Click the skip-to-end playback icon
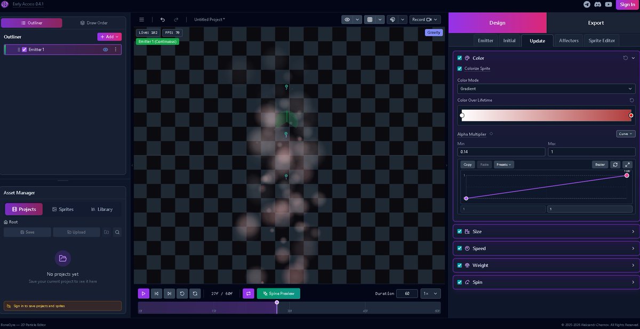 169,293
